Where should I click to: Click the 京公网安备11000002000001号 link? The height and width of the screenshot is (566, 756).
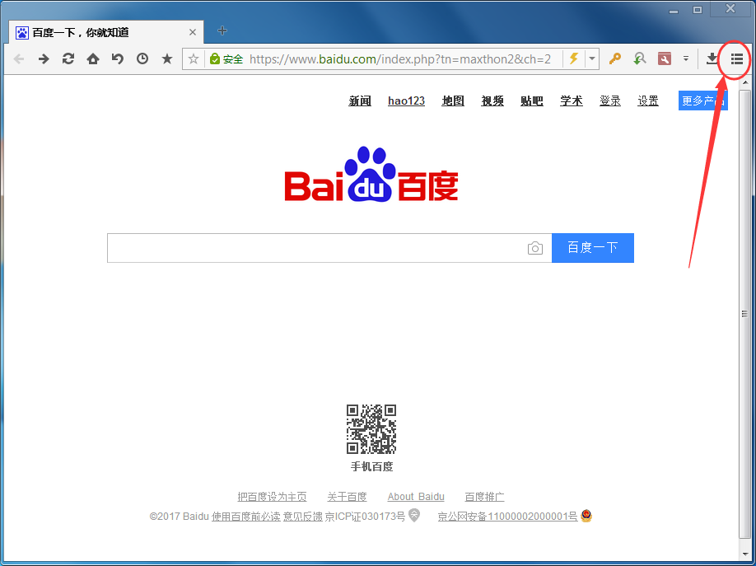click(x=507, y=517)
